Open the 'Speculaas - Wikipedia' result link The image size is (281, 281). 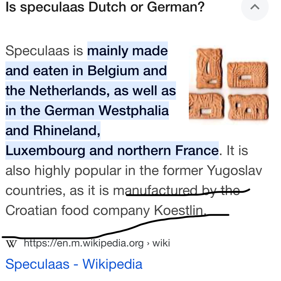(x=74, y=264)
